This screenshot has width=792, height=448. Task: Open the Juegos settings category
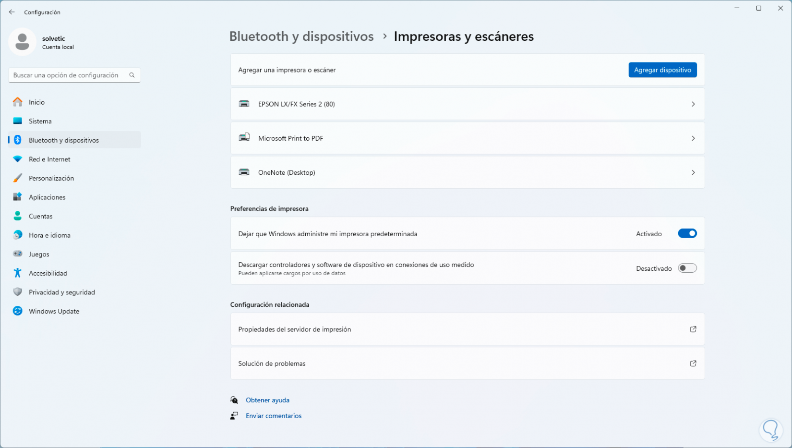(x=17, y=254)
